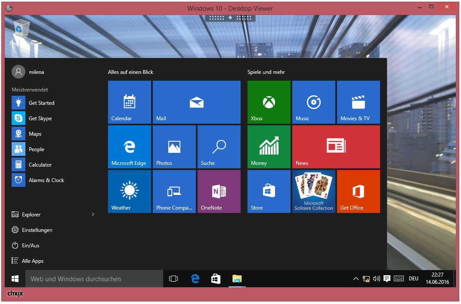Open Calculator from most used list
The height and width of the screenshot is (304, 461).
40,165
